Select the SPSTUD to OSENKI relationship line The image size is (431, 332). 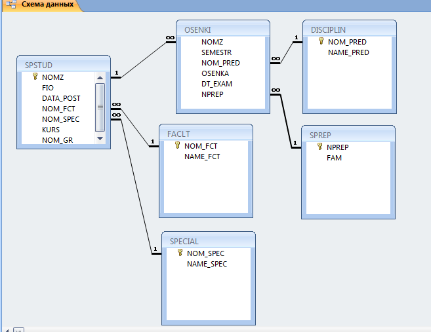click(144, 60)
